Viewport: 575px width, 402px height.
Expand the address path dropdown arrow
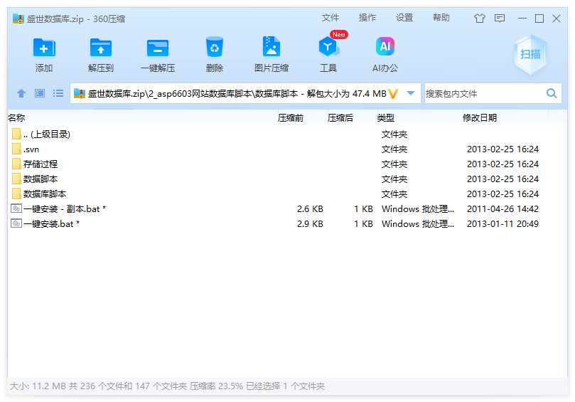(x=411, y=93)
